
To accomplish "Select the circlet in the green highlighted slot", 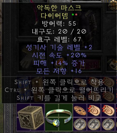I will pyautogui.click(x=59, y=117).
